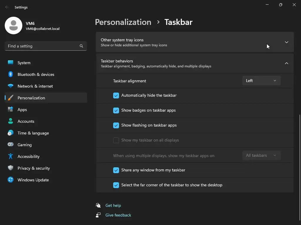301x225 pixels.
Task: Open the Accounts person icon
Action: (11, 121)
